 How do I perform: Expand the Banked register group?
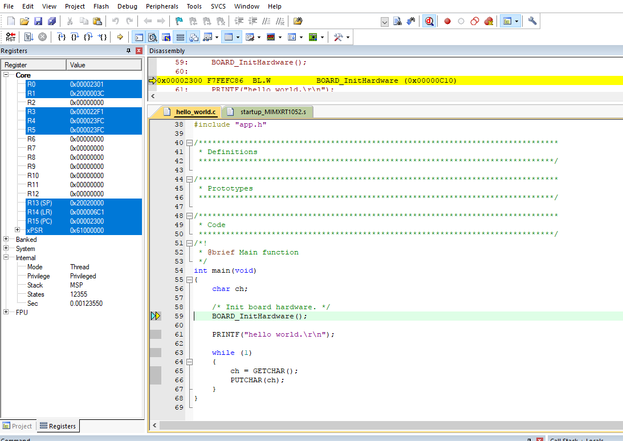pos(6,240)
